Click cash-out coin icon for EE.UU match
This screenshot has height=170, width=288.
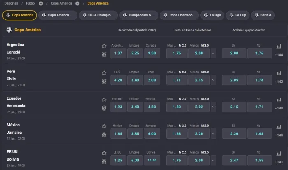[104, 161]
